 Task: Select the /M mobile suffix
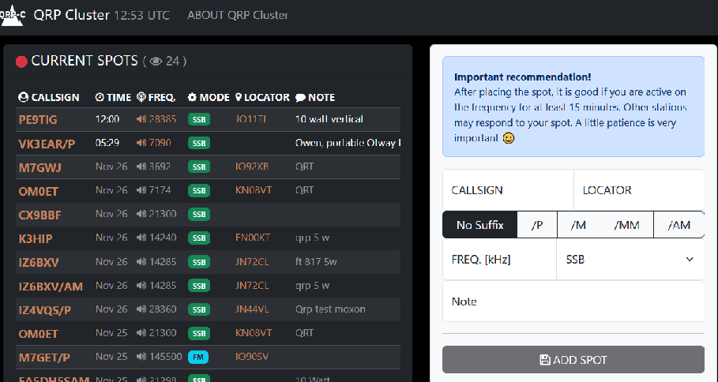578,225
